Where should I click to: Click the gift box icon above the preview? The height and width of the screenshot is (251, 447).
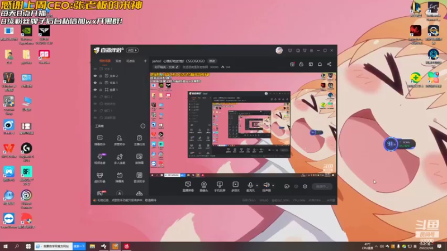pos(292,64)
